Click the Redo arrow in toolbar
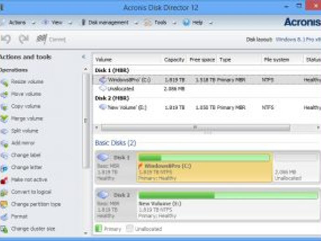The image size is (321, 241). tap(24, 39)
